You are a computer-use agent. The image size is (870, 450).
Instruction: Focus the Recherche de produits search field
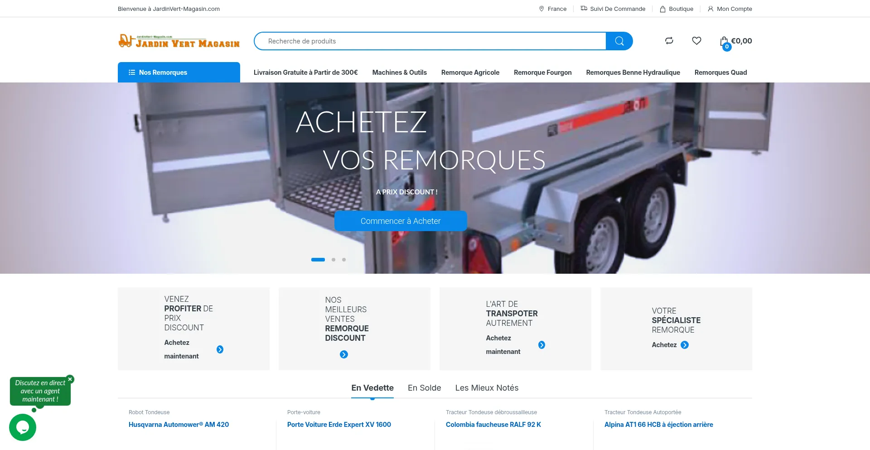[x=430, y=41]
